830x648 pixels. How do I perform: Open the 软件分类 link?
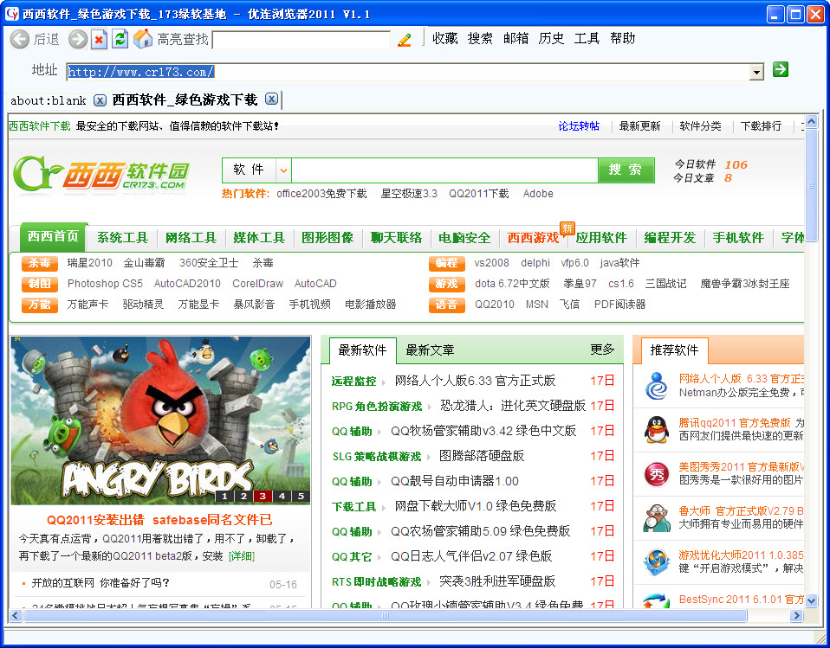click(x=700, y=125)
